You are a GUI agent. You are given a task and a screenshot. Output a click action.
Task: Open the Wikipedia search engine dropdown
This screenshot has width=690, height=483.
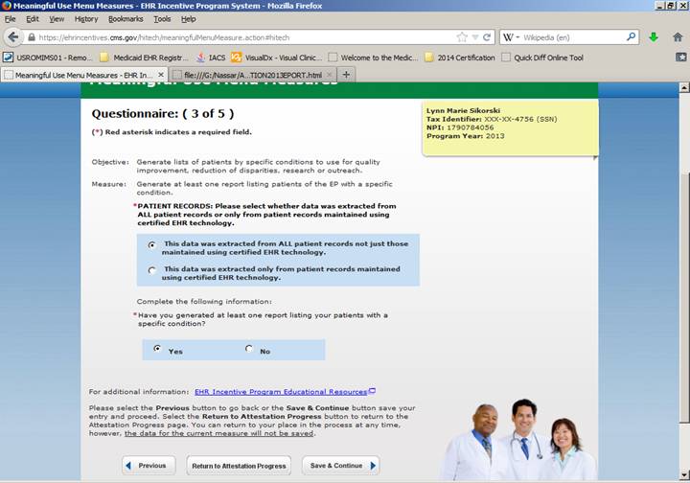click(x=516, y=37)
